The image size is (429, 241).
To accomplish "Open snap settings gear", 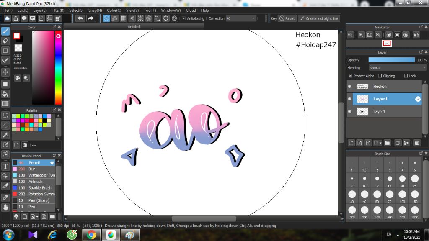I will (174, 18).
